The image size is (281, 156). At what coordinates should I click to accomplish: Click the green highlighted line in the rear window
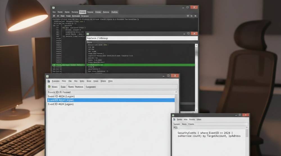pyautogui.click(x=69, y=65)
